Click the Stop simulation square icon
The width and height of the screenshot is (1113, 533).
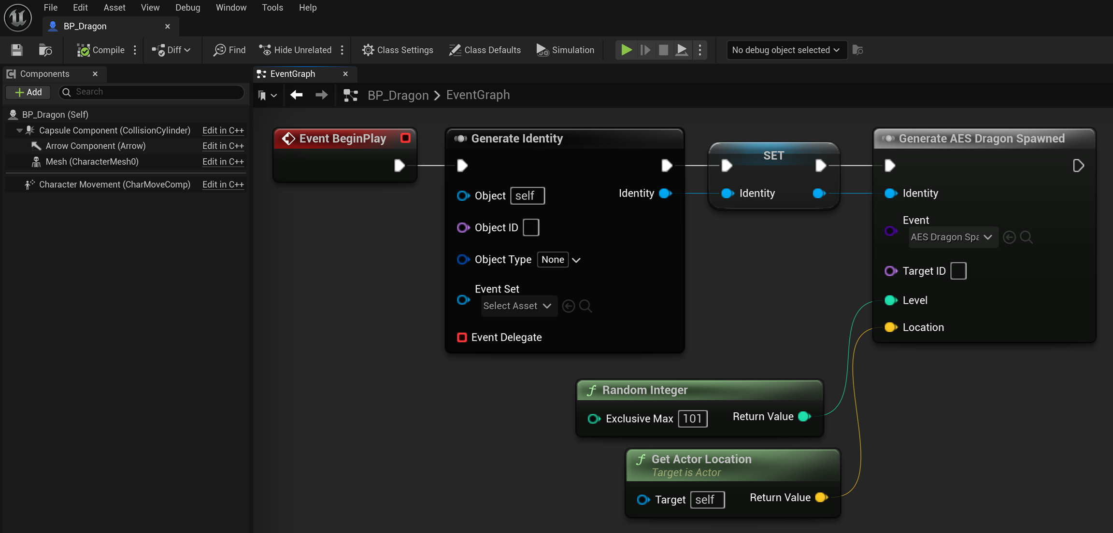[x=663, y=50]
